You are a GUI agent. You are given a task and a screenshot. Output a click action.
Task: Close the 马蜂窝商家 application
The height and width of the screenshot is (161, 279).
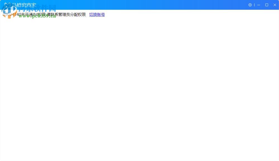pyautogui.click(x=275, y=5)
